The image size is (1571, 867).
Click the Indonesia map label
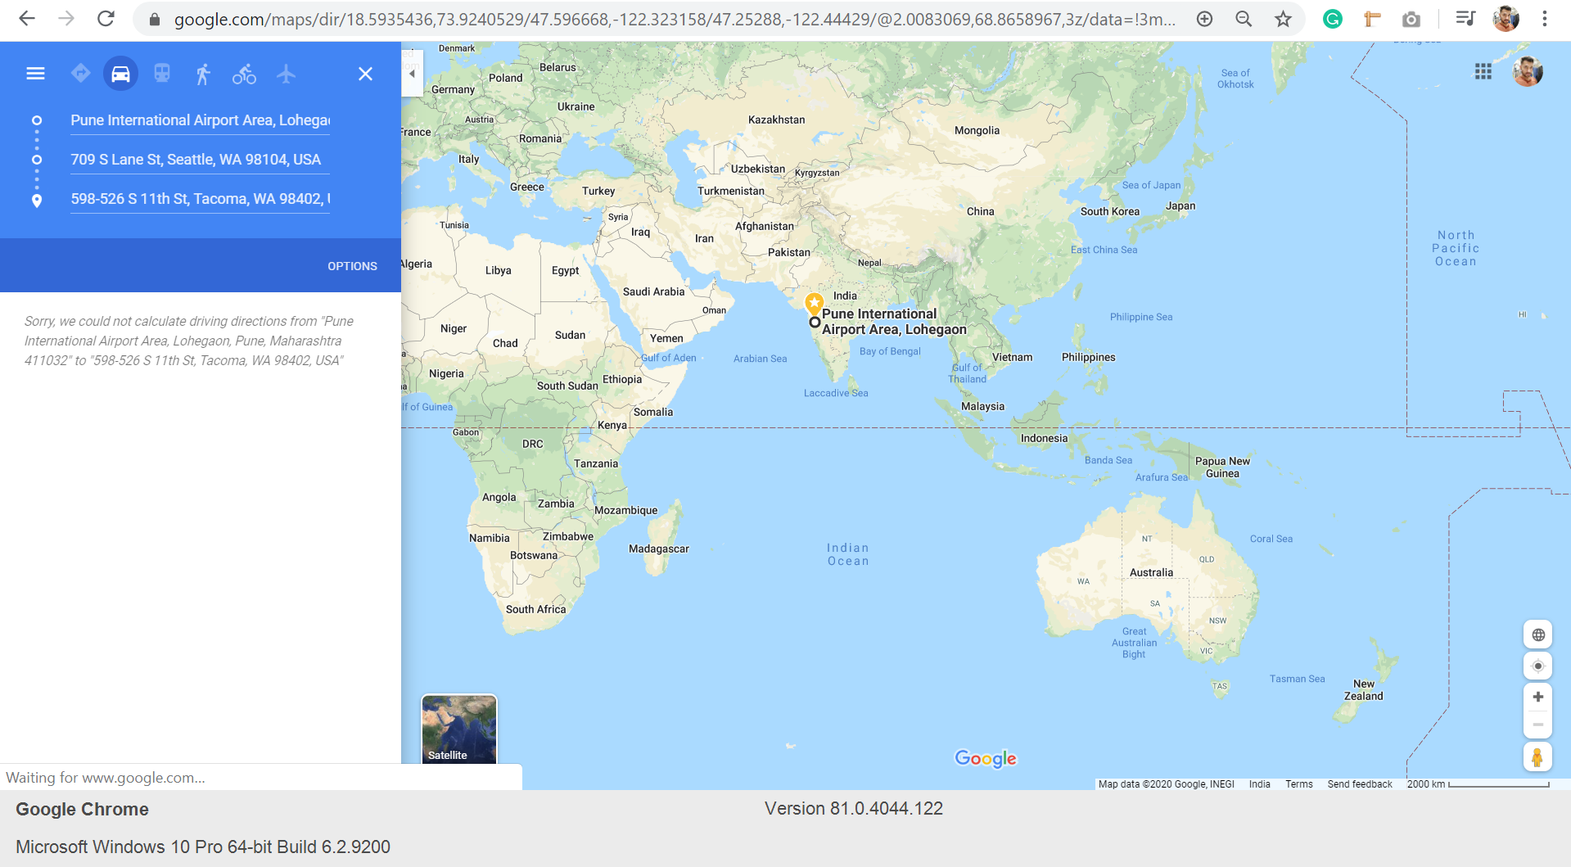[x=1044, y=439]
